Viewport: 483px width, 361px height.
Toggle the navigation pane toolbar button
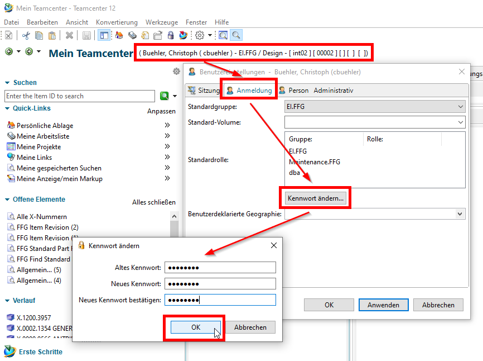click(x=104, y=35)
